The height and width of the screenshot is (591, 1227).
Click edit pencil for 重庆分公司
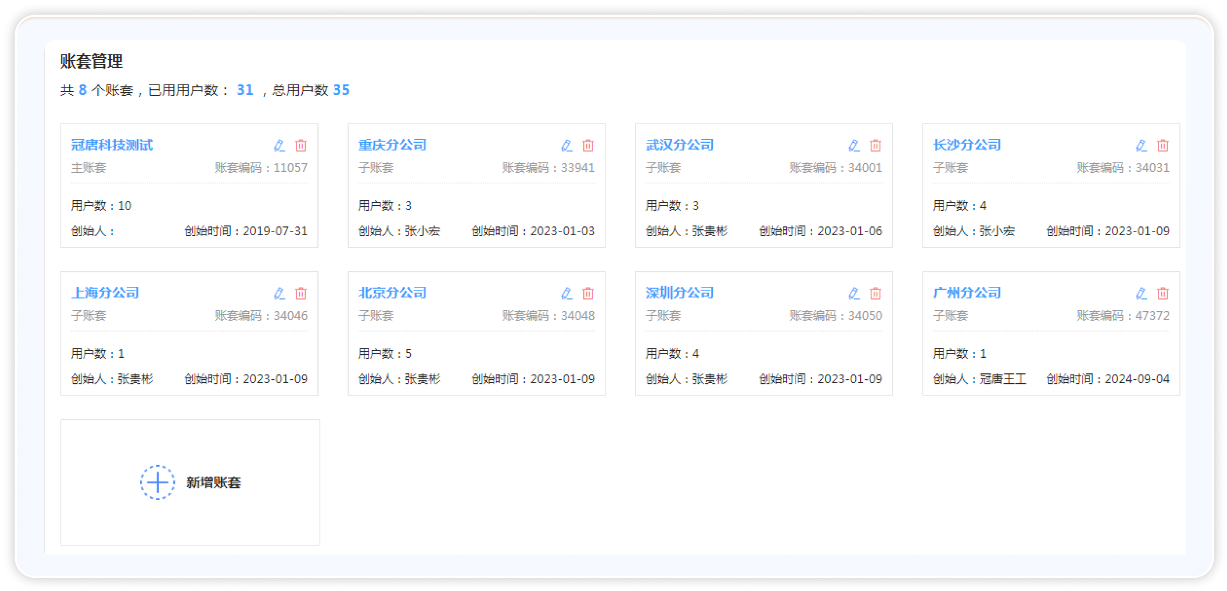click(567, 145)
